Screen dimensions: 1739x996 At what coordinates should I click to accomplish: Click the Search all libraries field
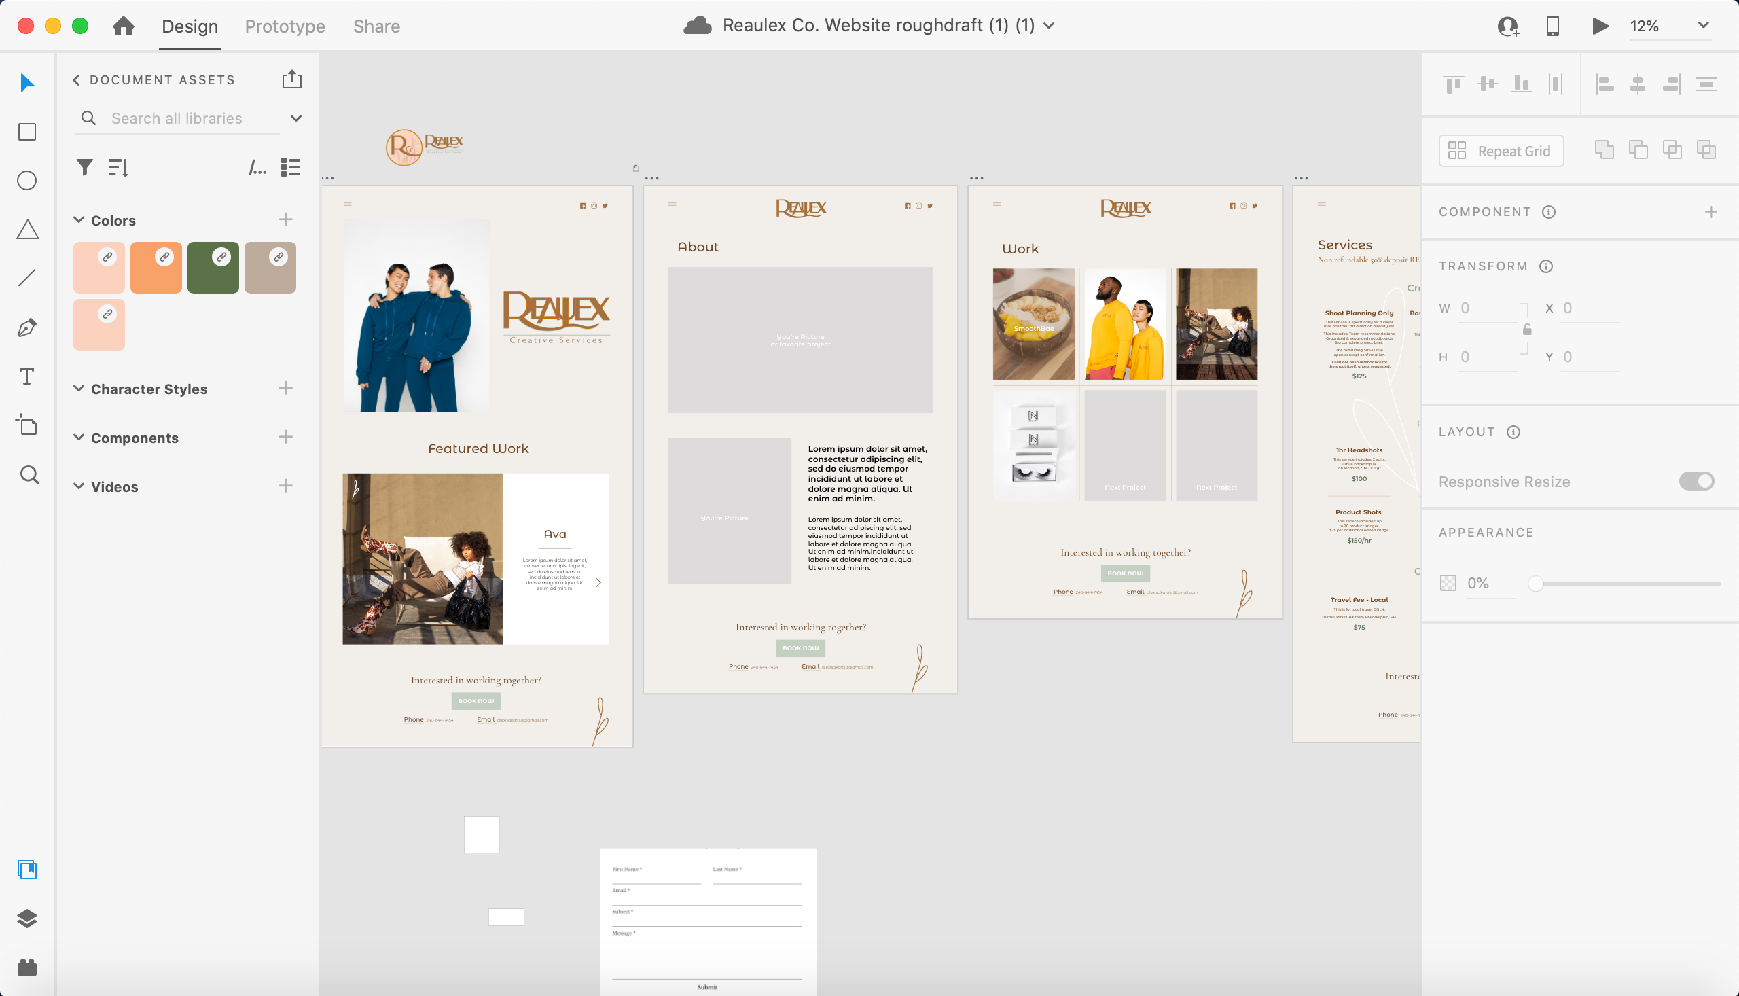pos(177,118)
